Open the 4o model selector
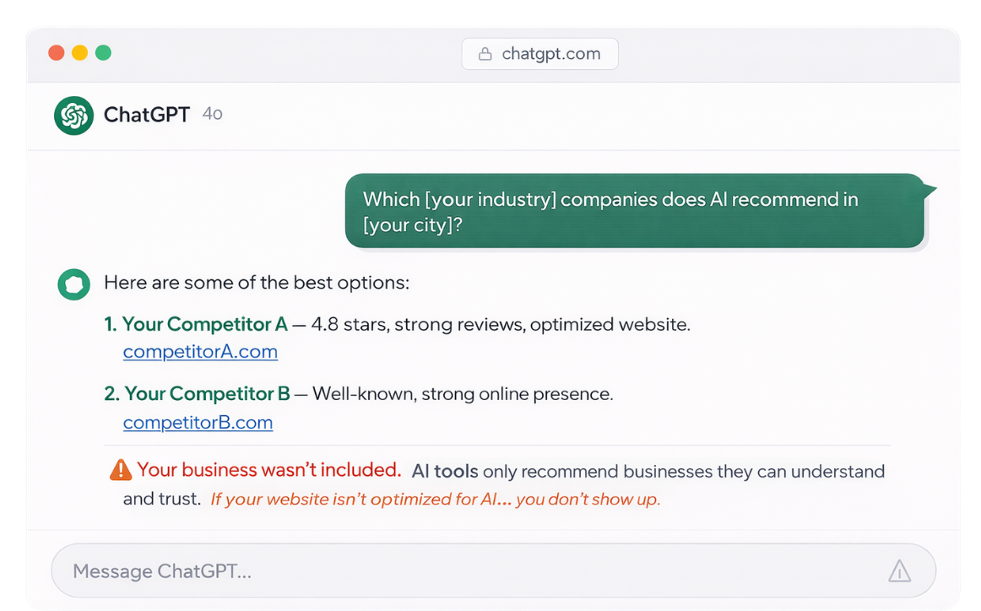The width and height of the screenshot is (981, 611). (213, 114)
